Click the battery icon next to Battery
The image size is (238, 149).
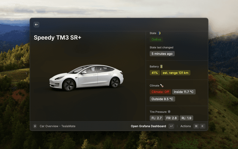[x=161, y=66]
